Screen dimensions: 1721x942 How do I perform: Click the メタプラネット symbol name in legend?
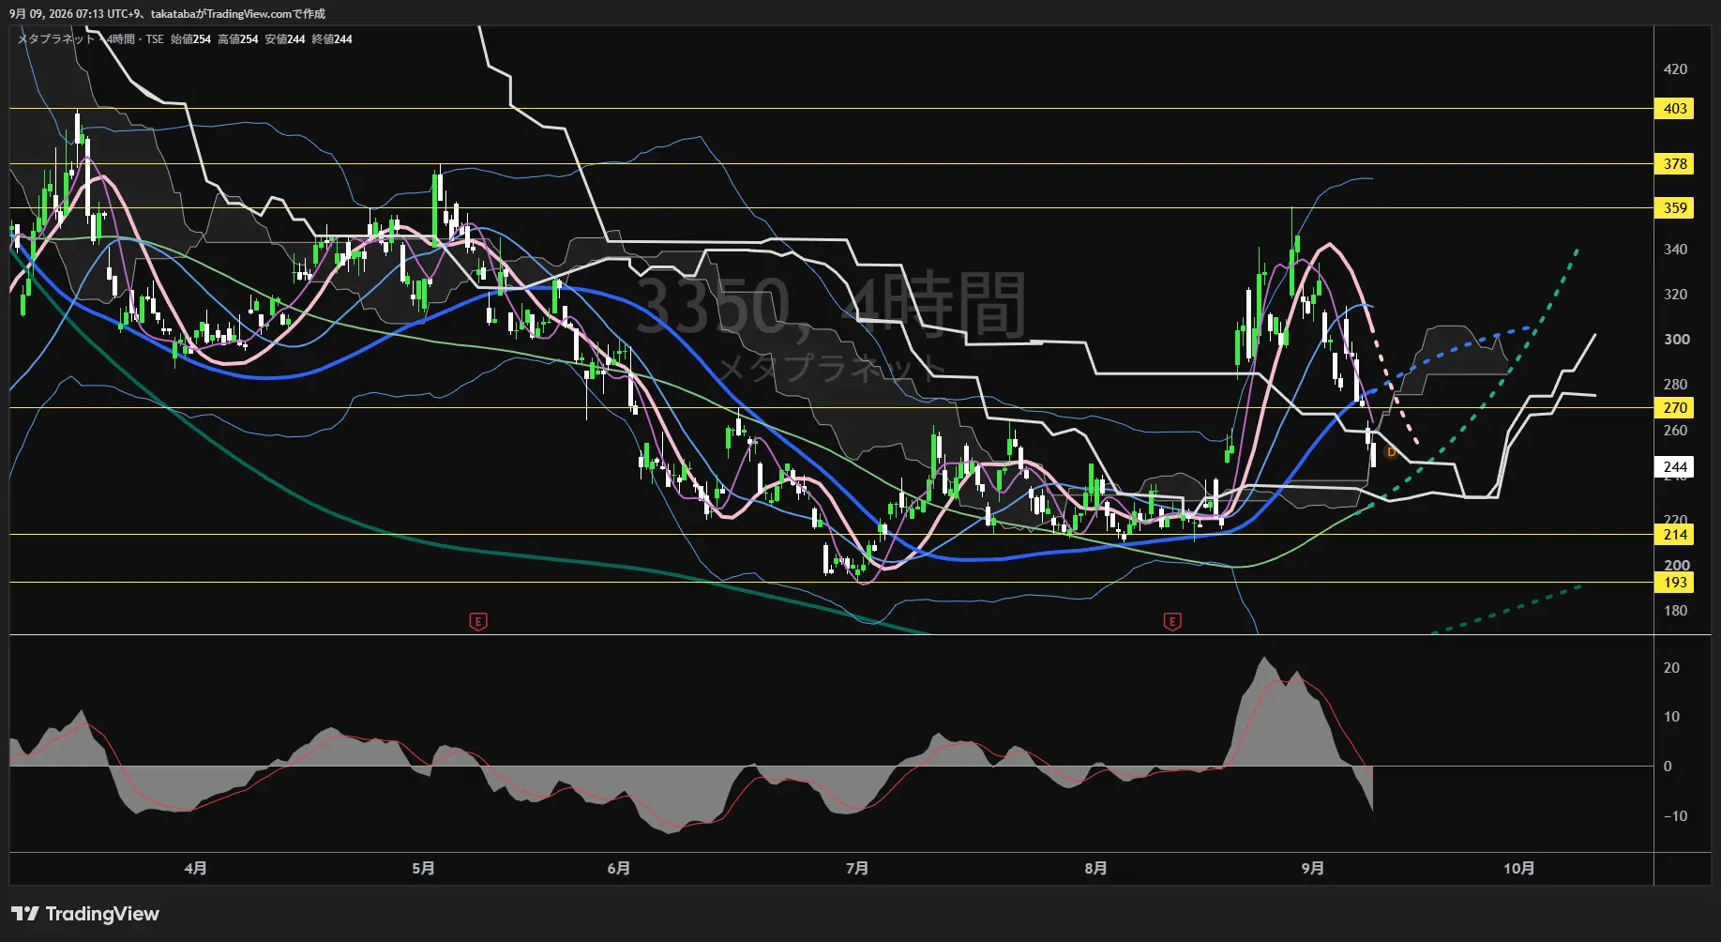tap(55, 39)
